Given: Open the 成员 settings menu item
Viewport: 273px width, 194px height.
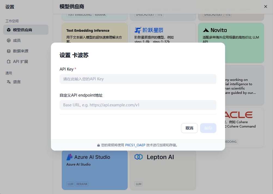Looking at the screenshot, I should 17,40.
